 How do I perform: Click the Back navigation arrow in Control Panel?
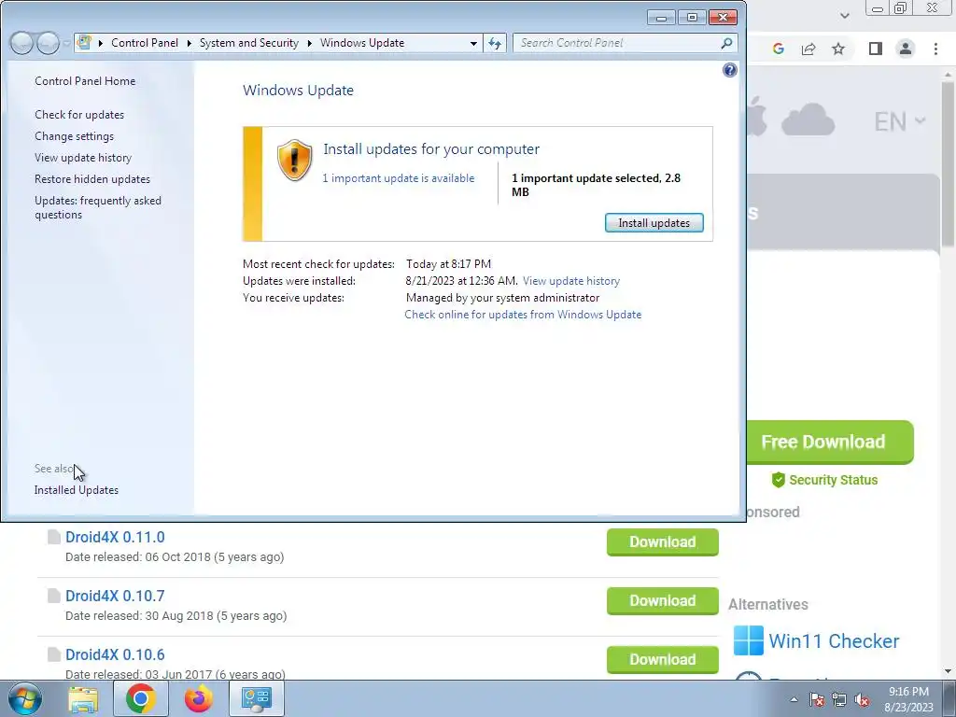(x=21, y=43)
